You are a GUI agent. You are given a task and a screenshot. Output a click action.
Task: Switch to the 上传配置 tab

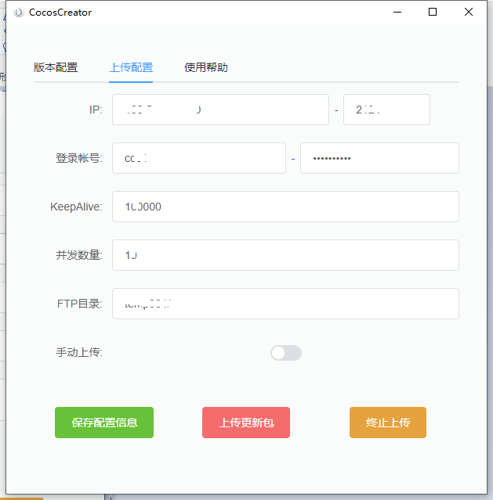pos(131,67)
